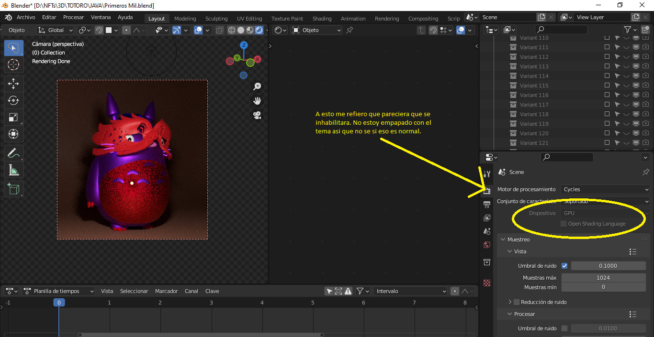Click the blue Z axis on navigation gizmo
654x337 pixels.
click(x=244, y=45)
